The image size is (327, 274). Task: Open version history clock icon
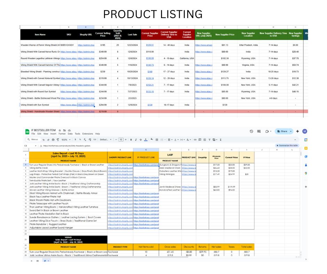tap(252, 131)
